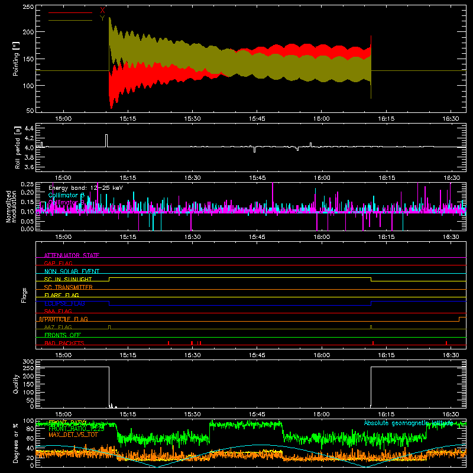Select the ECLIPSE_FLAG label
473x473 pixels.
pos(64,303)
